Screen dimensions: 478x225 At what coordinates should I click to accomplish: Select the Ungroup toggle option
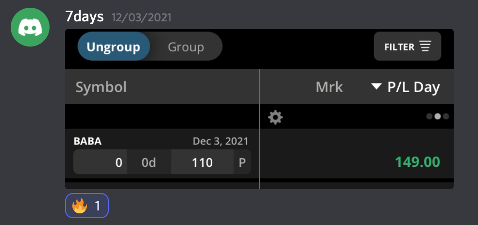[x=113, y=47]
